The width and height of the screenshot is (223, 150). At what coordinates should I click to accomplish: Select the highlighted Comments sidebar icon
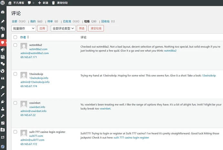[x=3, y=42]
